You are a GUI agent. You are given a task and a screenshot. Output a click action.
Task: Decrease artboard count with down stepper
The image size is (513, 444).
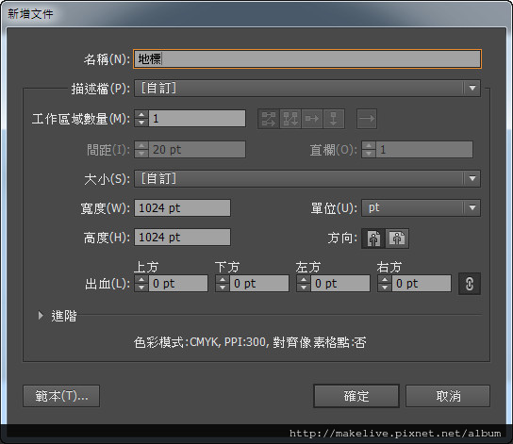(x=141, y=123)
